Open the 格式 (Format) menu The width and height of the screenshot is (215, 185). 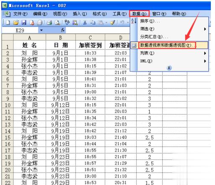click(x=100, y=14)
